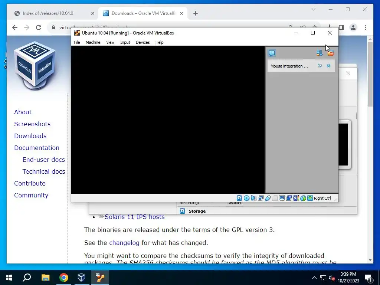Open the Solaris 11 IPS hosts link

pos(134,217)
